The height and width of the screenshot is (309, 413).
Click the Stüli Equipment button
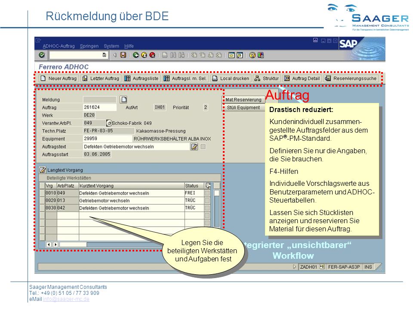pos(243,107)
